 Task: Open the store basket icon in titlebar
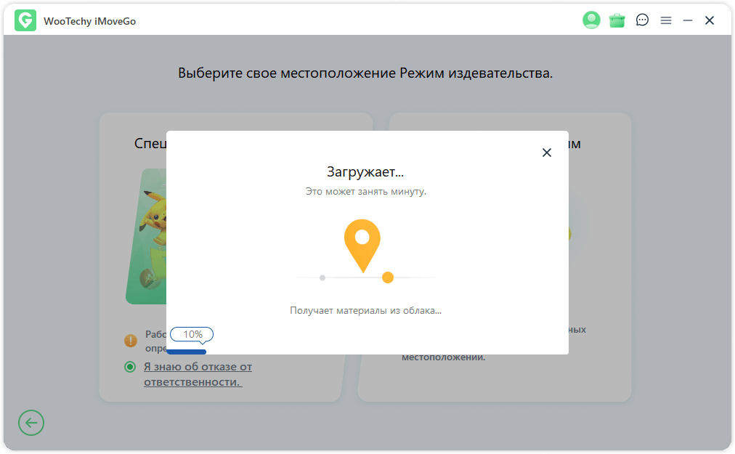click(x=617, y=20)
